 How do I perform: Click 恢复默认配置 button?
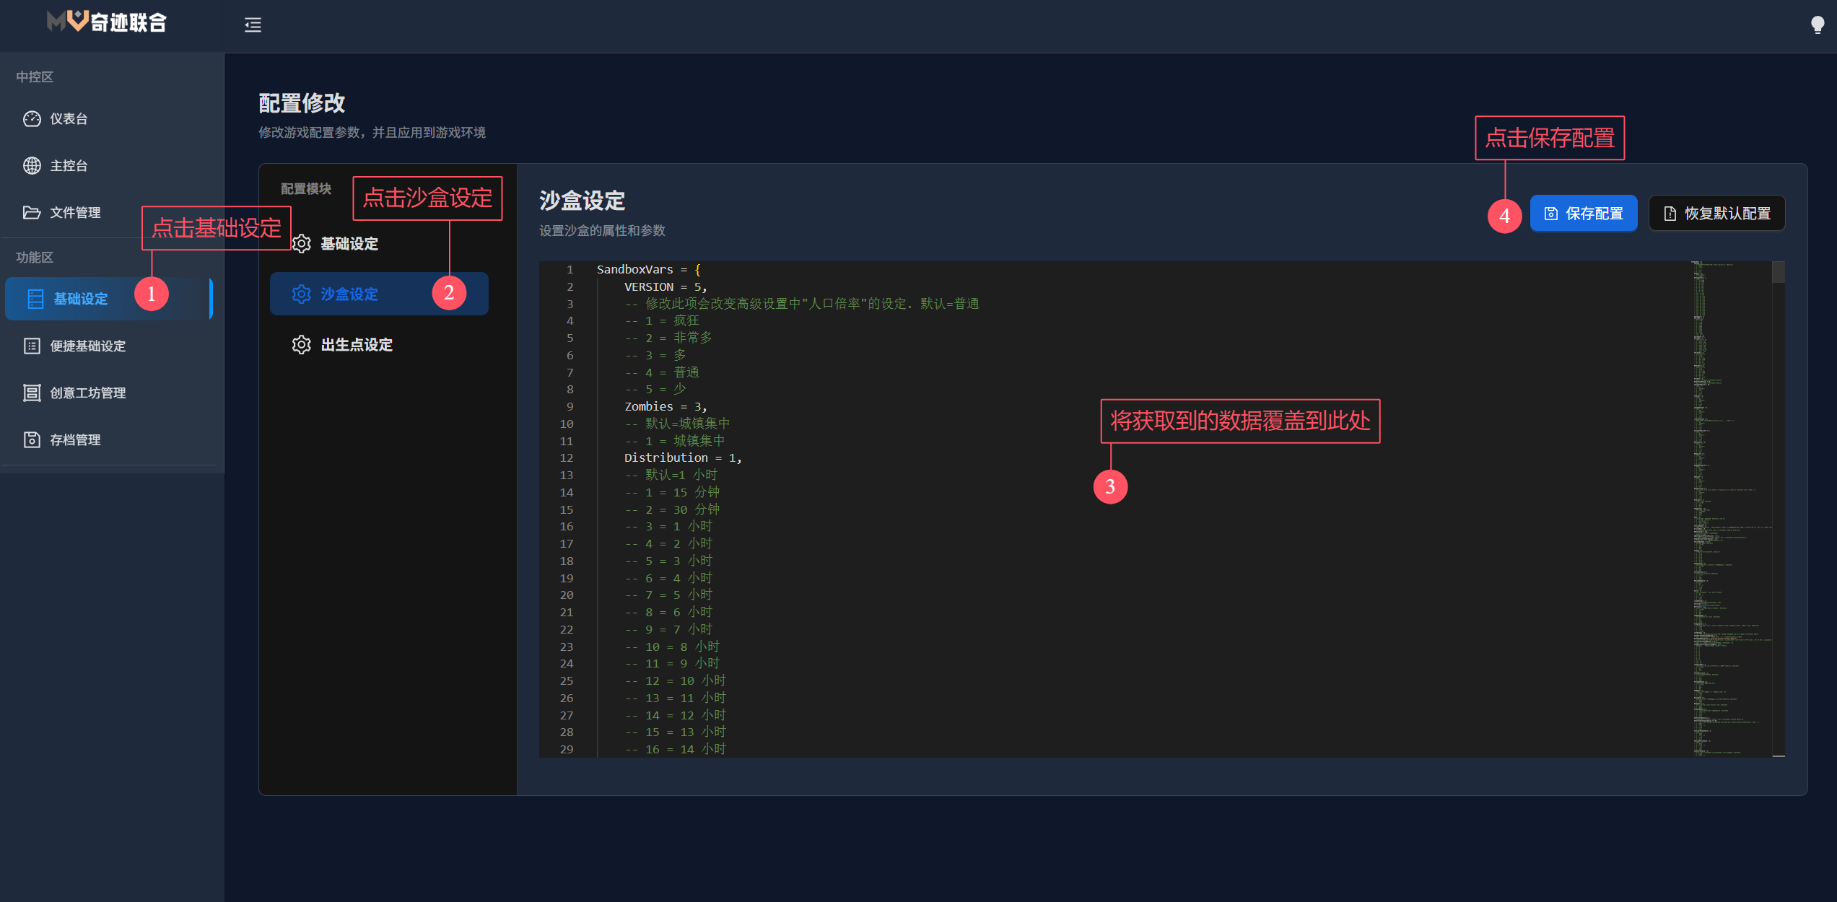[1716, 214]
